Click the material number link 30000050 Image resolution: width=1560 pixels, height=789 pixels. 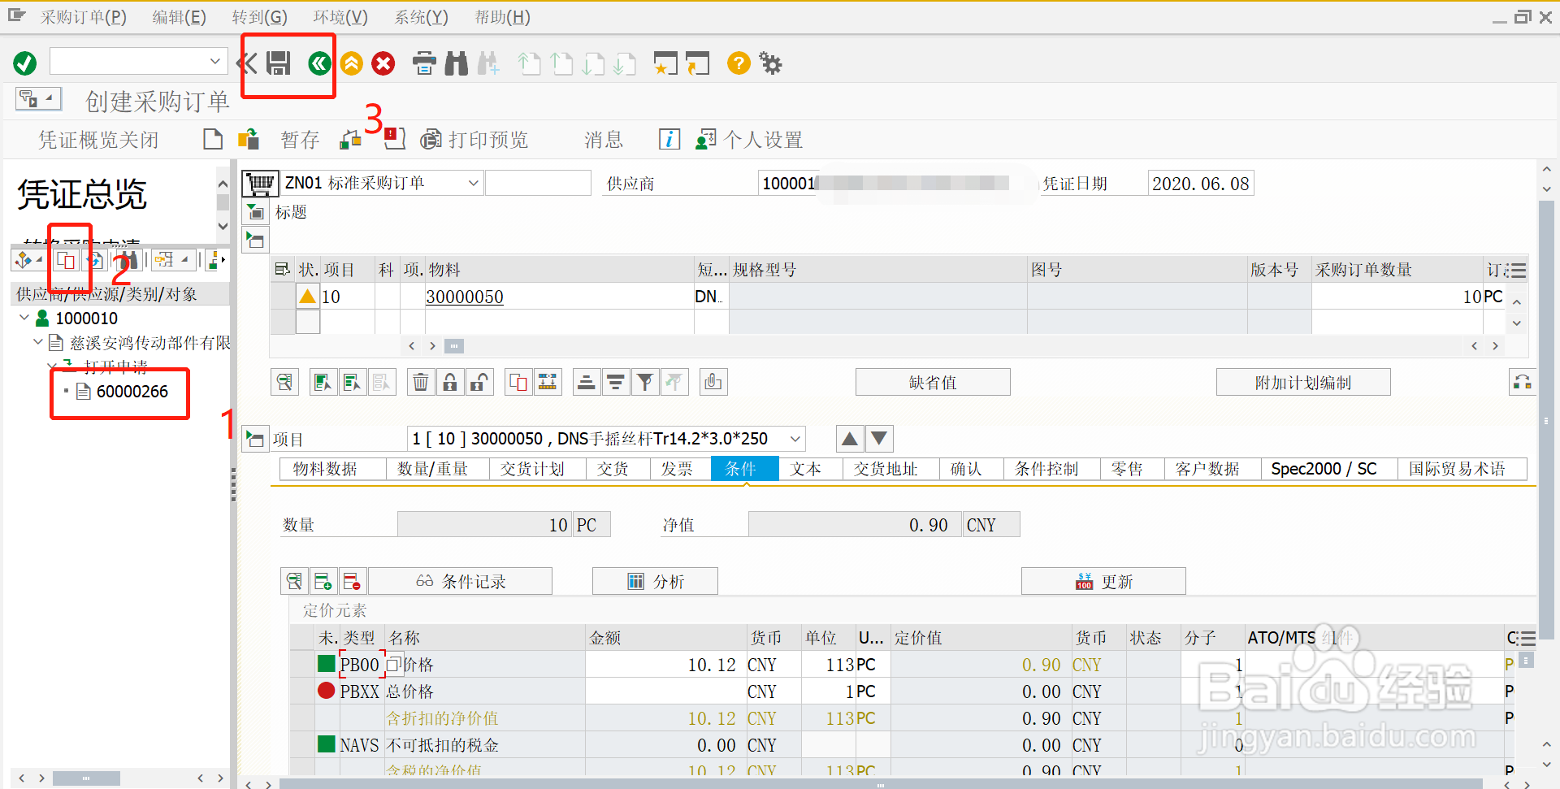tap(465, 297)
